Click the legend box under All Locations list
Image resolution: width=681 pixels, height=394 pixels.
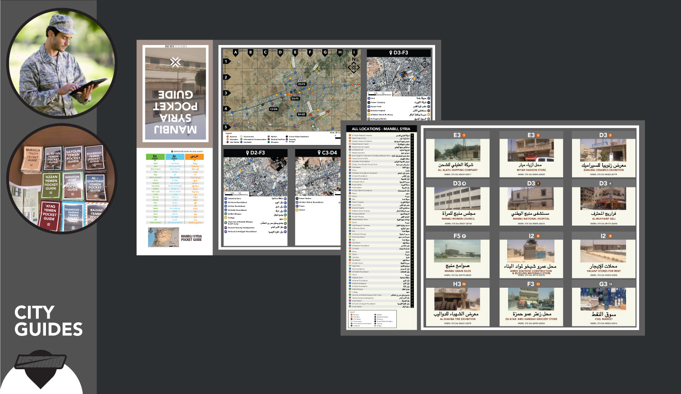(x=372, y=318)
